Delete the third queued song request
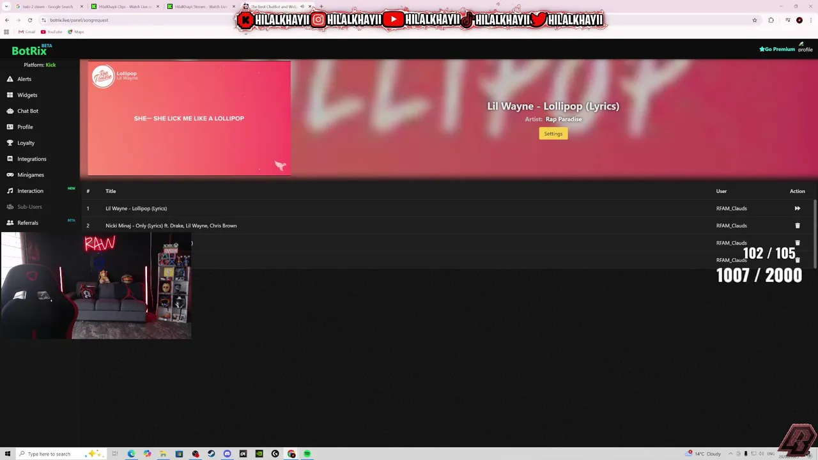Viewport: 818px width, 460px height. click(797, 243)
